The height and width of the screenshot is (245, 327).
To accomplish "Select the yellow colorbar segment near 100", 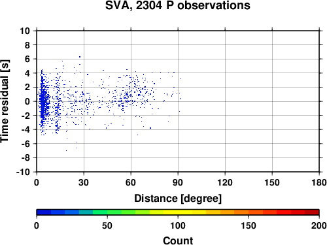I will (x=178, y=212).
